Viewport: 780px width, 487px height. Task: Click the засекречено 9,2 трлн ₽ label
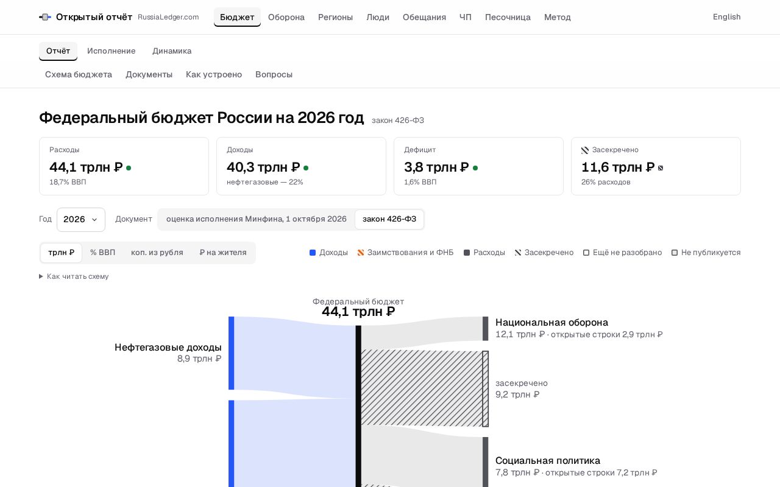(522, 389)
